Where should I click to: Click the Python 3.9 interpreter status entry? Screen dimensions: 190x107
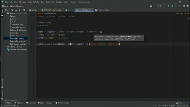coord(181,106)
